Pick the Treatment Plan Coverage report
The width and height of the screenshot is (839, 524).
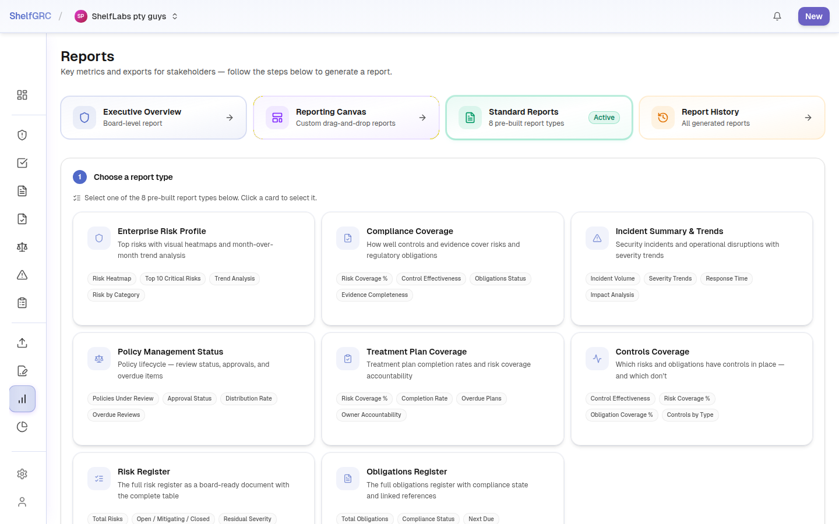(443, 389)
